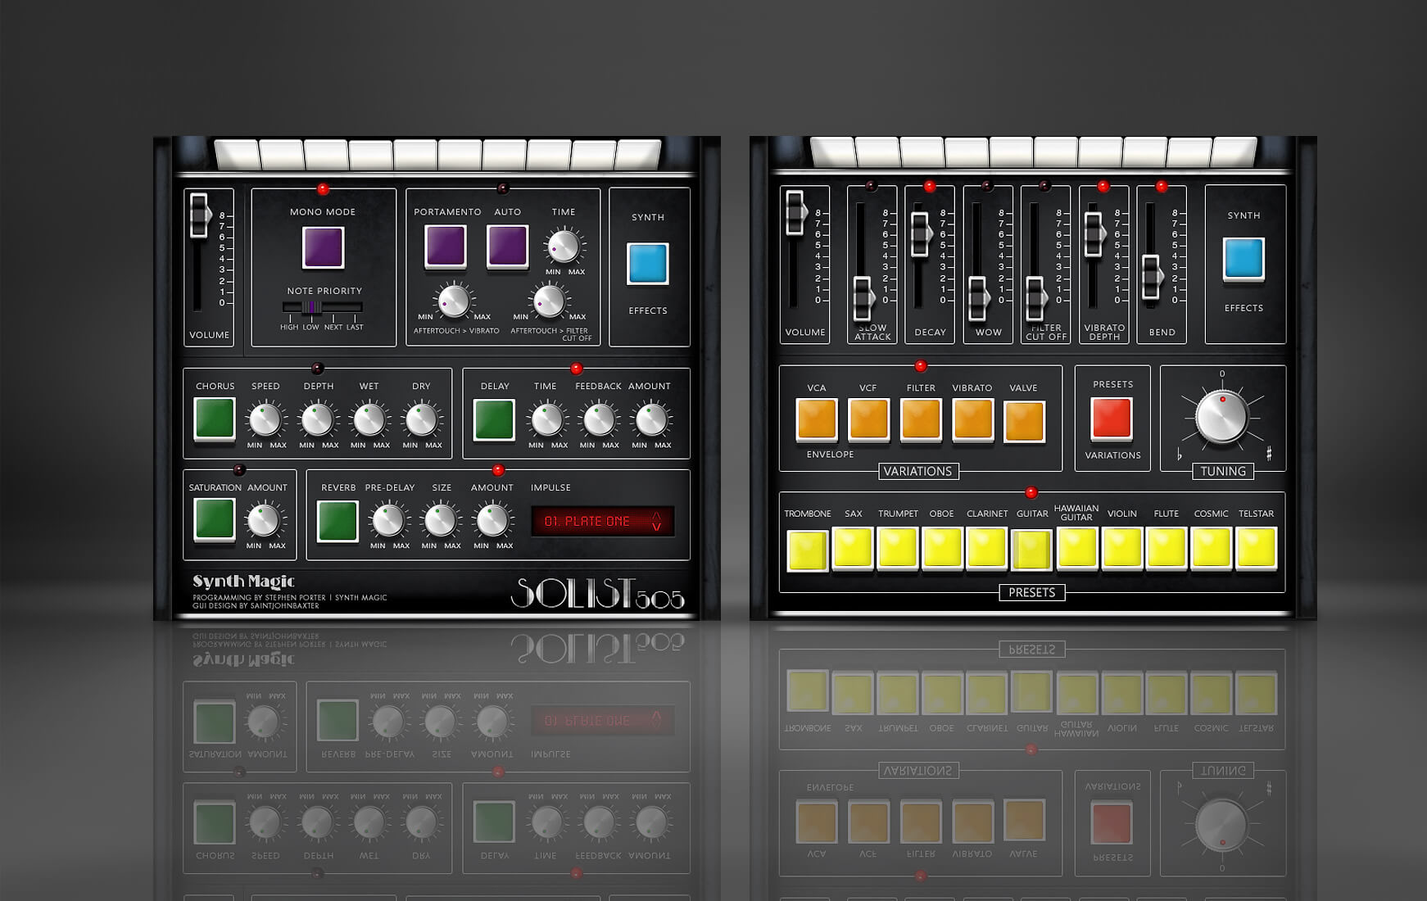The width and height of the screenshot is (1427, 901).
Task: Click the Slow Attack slider handle
Action: pyautogui.click(x=863, y=299)
